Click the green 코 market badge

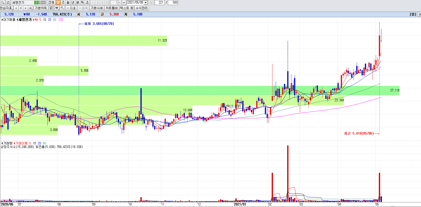(x=36, y=3)
